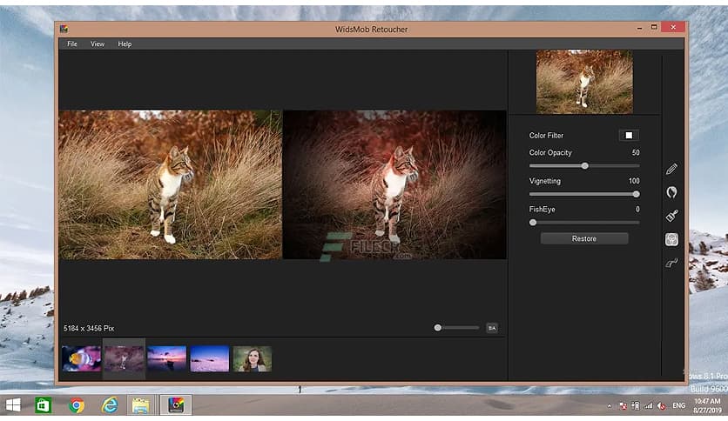Click the battery status tray icon

click(x=636, y=406)
